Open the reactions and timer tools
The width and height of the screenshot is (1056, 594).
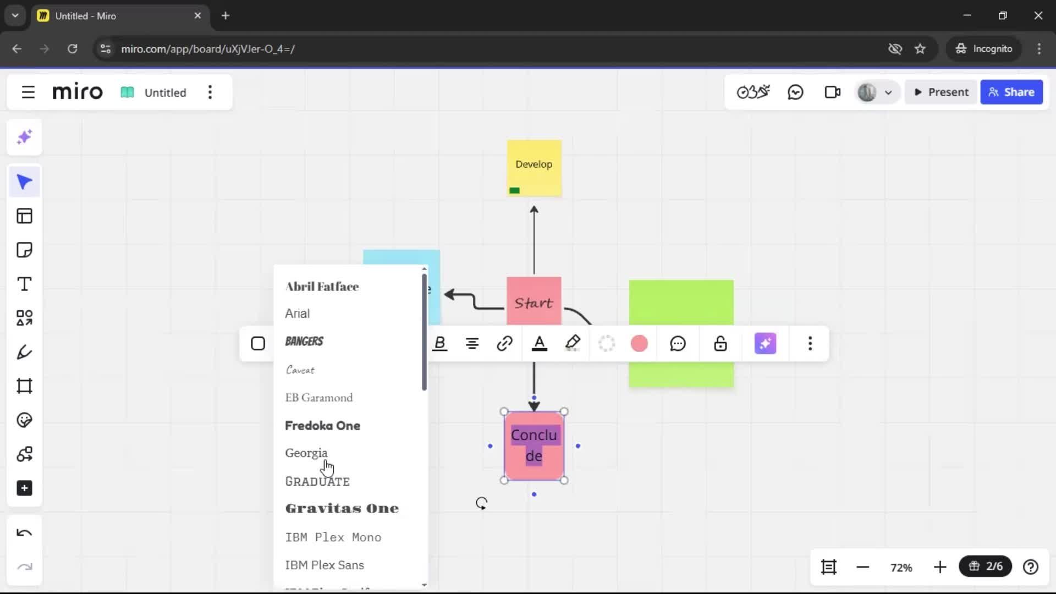click(x=753, y=92)
